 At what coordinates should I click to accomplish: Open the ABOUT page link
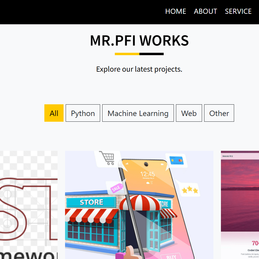click(x=205, y=11)
